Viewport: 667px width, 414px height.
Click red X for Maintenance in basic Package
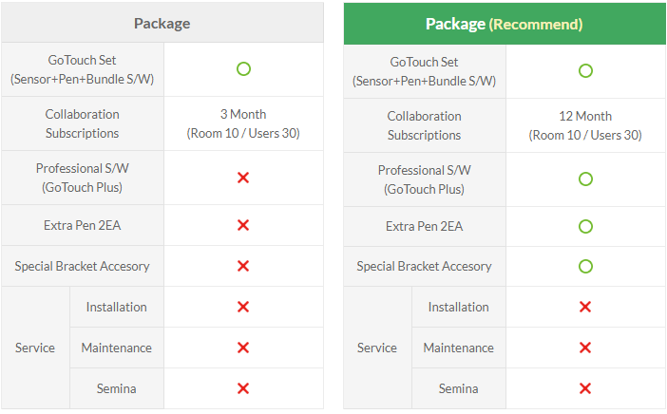point(243,348)
